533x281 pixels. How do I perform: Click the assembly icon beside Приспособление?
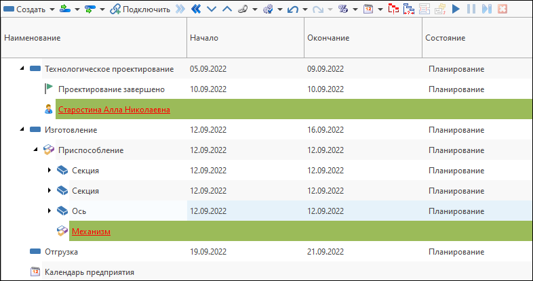click(49, 150)
